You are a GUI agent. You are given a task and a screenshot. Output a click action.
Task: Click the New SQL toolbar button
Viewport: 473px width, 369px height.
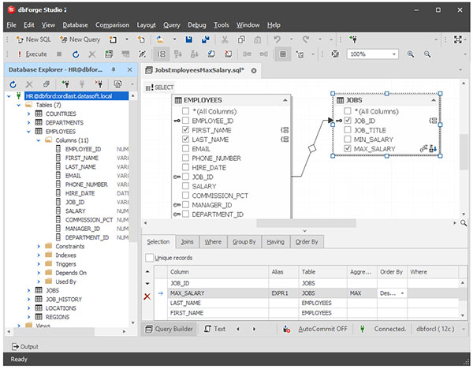(33, 39)
